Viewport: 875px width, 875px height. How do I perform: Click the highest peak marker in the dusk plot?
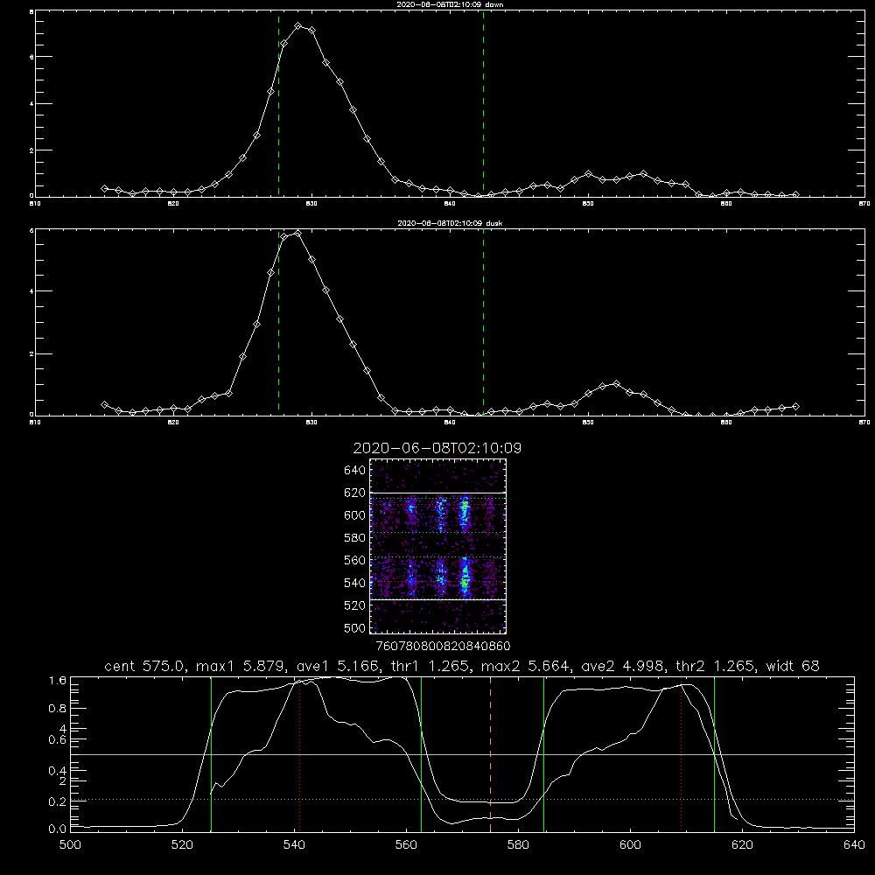[298, 234]
